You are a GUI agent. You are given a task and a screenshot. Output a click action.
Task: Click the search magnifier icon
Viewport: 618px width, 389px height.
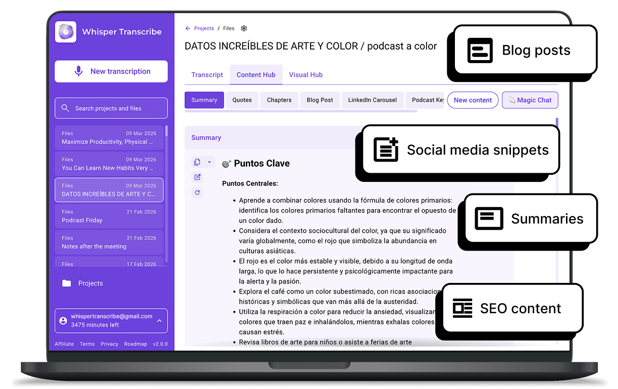tap(65, 108)
